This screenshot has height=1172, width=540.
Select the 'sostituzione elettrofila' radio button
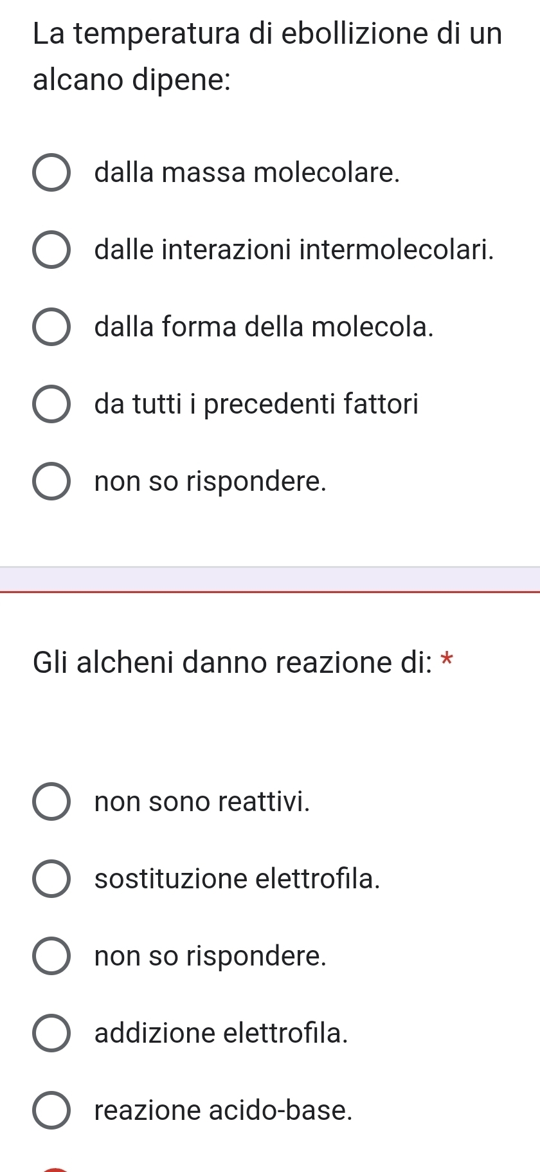coord(51,879)
